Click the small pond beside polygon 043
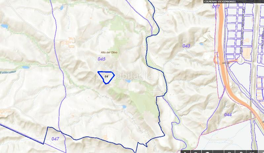 pyautogui.click(x=201, y=44)
